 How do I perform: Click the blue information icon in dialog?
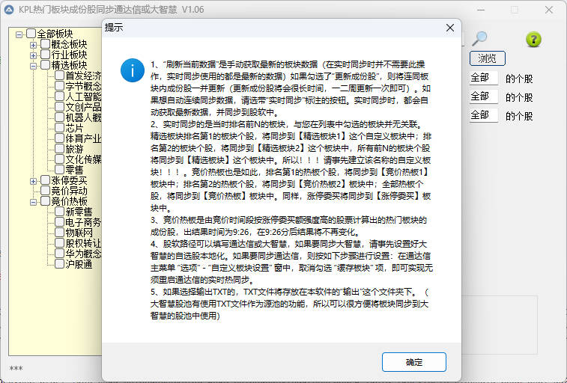(133, 70)
